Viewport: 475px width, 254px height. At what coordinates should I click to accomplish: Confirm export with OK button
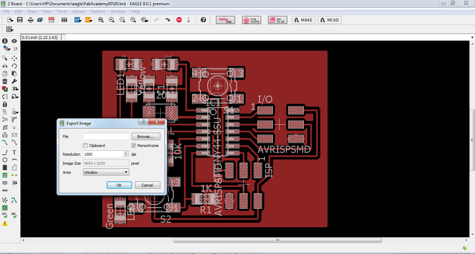click(x=119, y=185)
